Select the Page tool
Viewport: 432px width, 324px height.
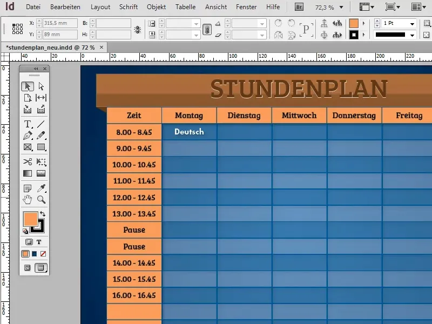point(28,98)
